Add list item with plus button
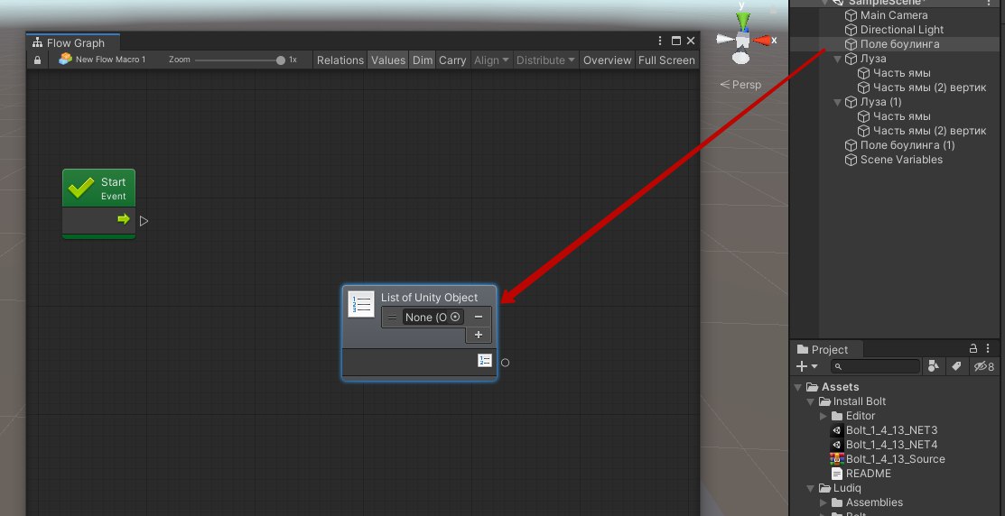Image resolution: width=1005 pixels, height=516 pixels. (x=479, y=335)
